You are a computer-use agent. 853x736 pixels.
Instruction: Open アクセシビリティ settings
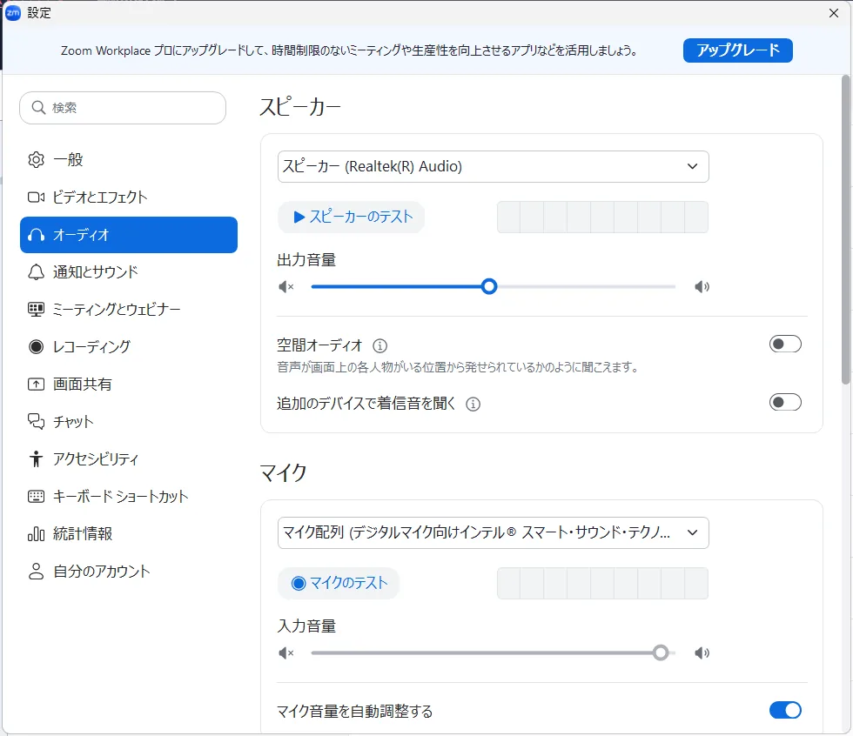pos(129,458)
